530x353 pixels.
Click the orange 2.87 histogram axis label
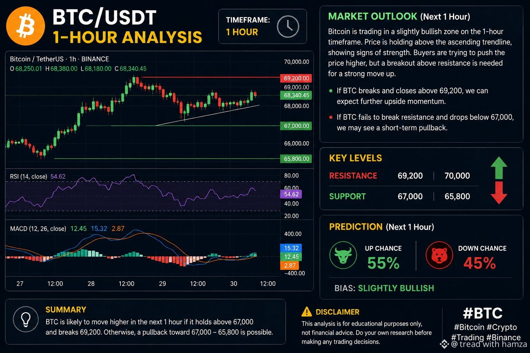[x=290, y=265]
